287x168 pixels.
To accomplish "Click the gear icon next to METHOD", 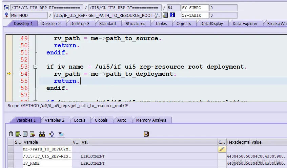I will 6,15.
